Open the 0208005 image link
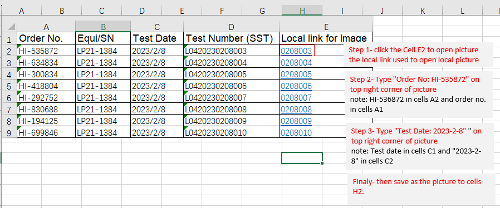Viewport: 500px width, 208px height. pyautogui.click(x=296, y=75)
